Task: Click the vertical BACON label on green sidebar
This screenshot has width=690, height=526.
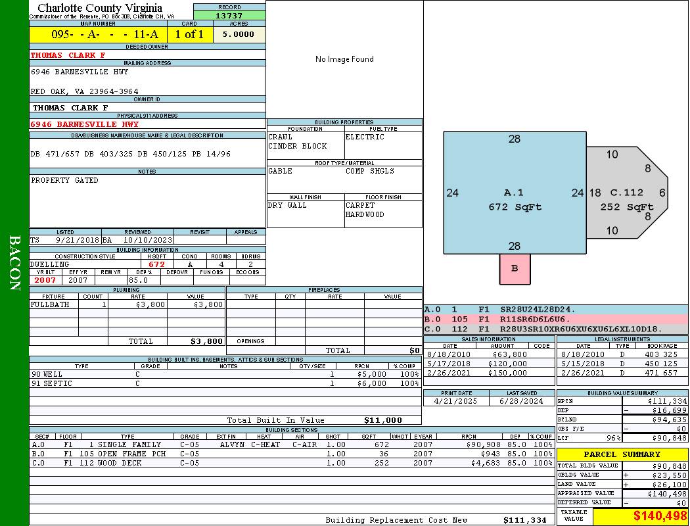Action: coord(14,263)
